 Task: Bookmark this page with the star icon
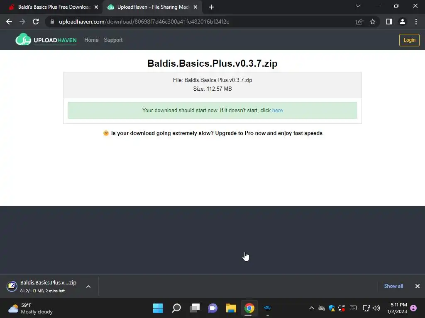point(373,22)
